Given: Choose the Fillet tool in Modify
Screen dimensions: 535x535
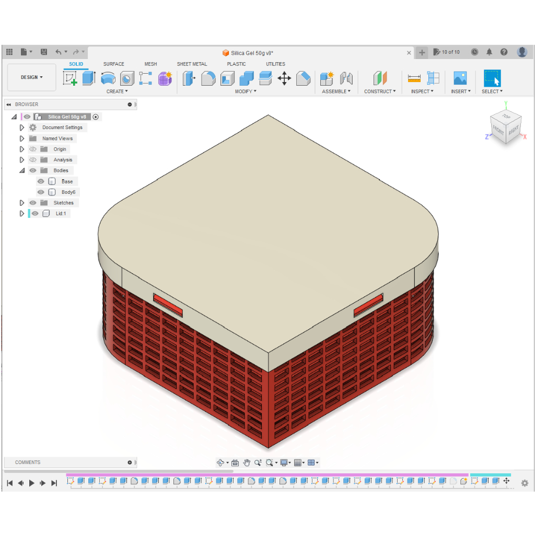Looking at the screenshot, I should point(208,78).
